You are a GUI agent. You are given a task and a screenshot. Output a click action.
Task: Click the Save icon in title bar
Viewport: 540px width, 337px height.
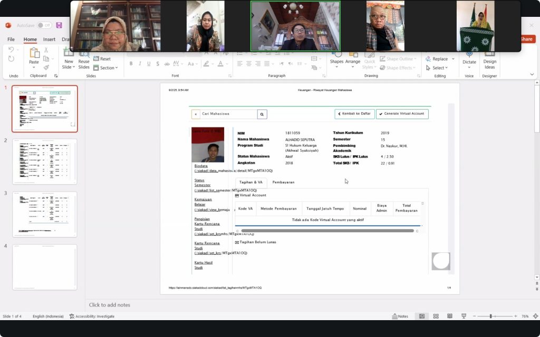pyautogui.click(x=59, y=25)
